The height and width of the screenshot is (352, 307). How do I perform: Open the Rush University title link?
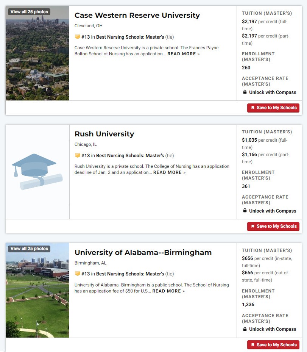[104, 134]
